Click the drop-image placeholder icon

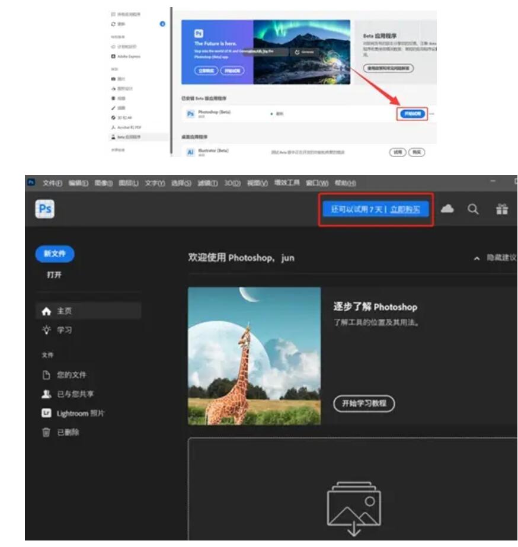pos(354,508)
